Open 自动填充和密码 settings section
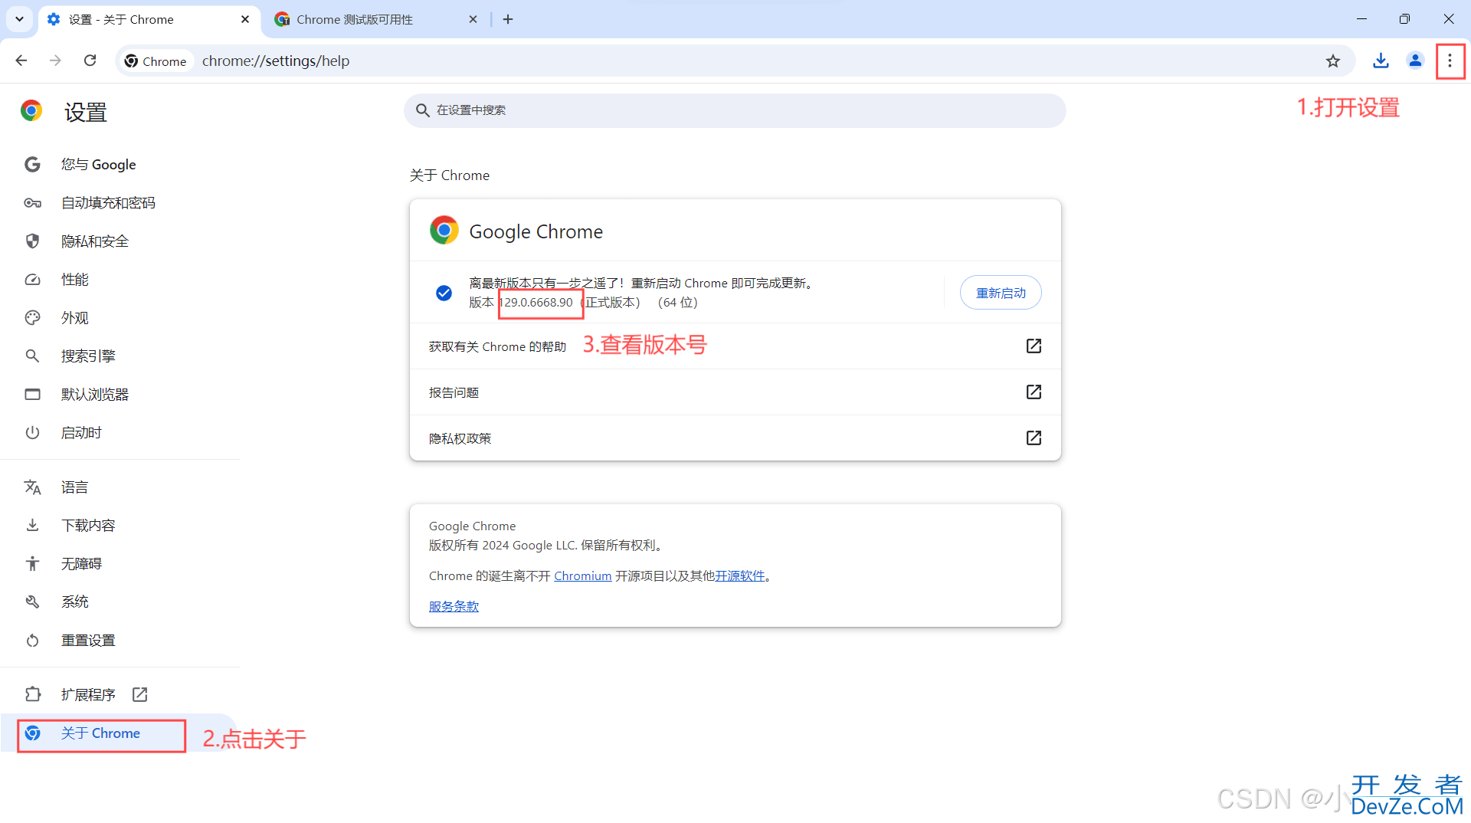This screenshot has height=823, width=1471. coord(108,203)
